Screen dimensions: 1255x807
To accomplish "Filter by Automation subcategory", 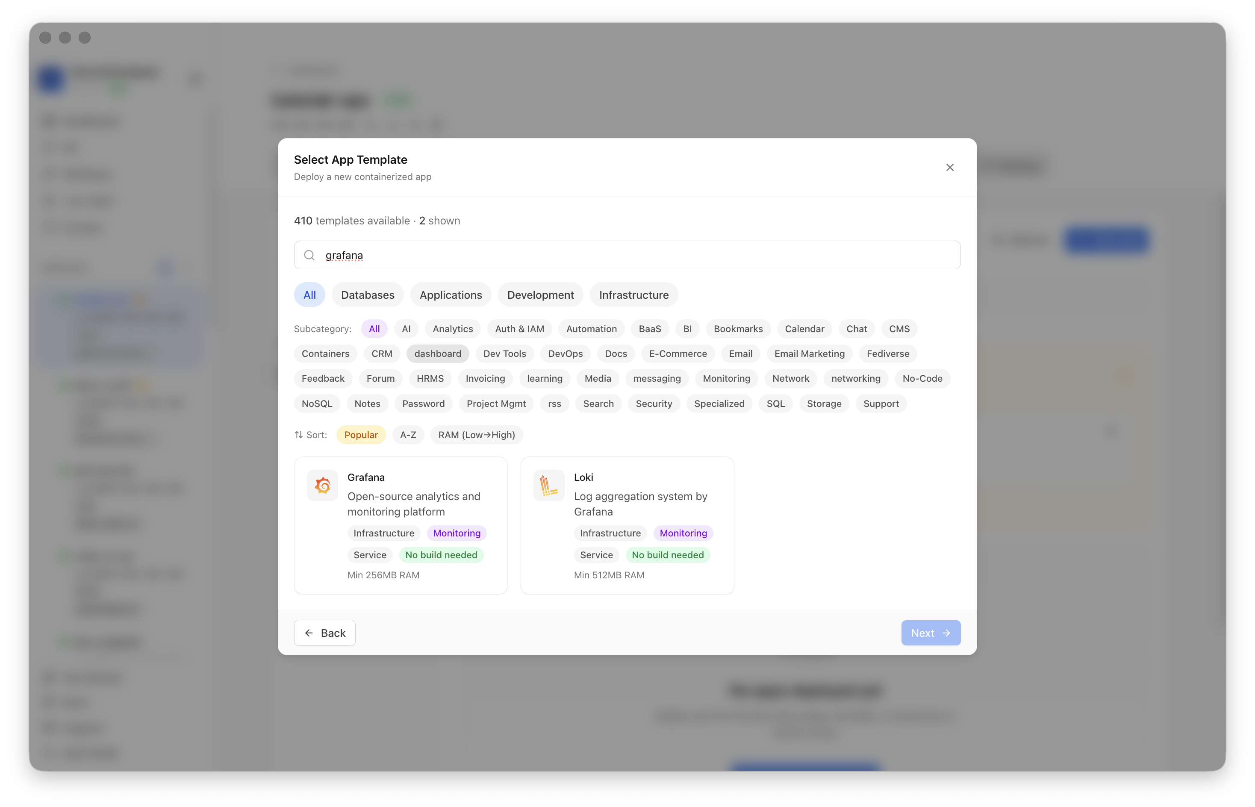I will pos(591,329).
